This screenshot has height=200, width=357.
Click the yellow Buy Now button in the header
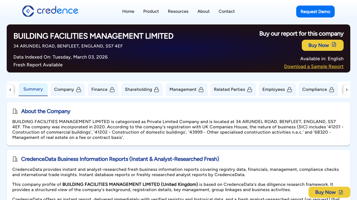click(x=322, y=45)
